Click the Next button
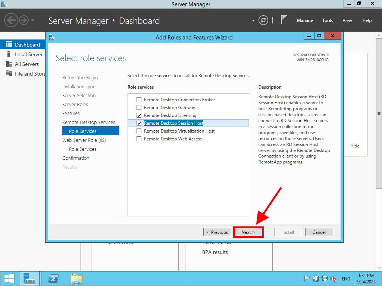The width and height of the screenshot is (382, 286). pyautogui.click(x=248, y=232)
